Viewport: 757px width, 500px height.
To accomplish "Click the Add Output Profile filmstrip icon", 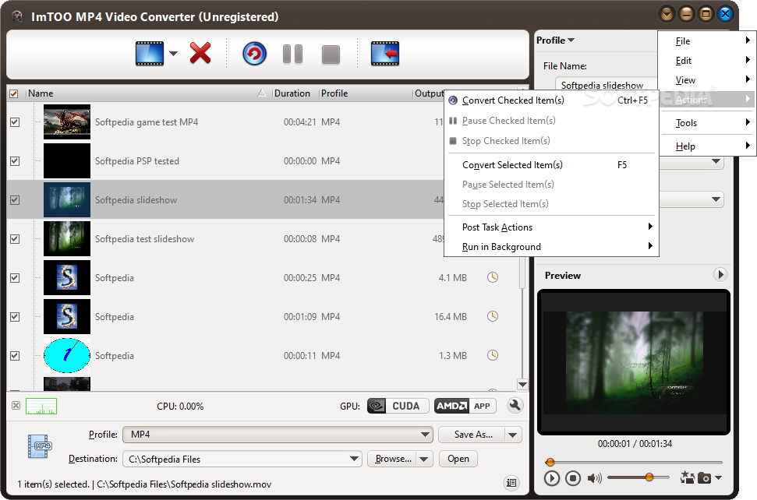I will 385,54.
